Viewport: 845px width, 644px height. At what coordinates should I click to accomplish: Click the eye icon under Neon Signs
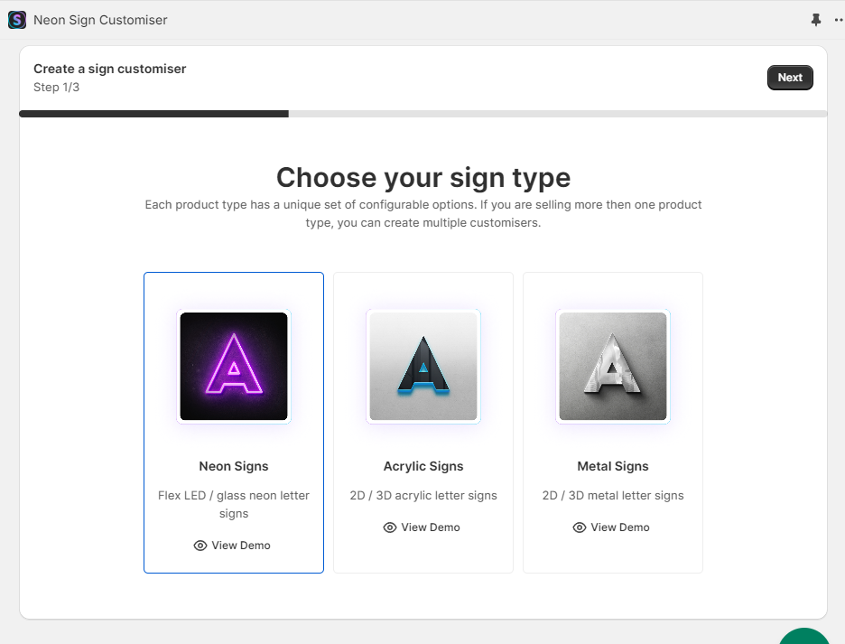tap(200, 546)
